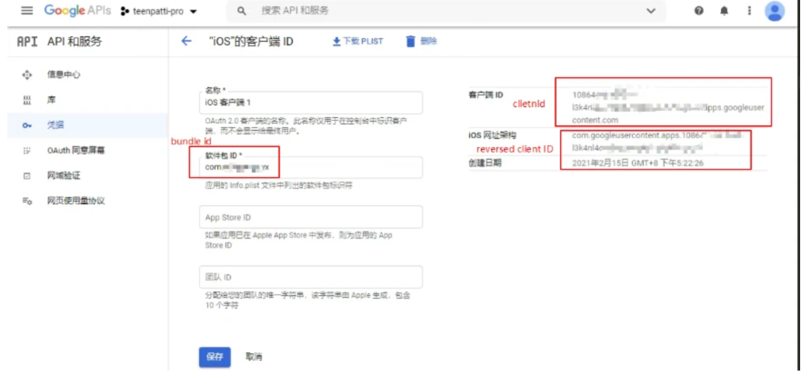Viewport: 811px width, 386px height.
Task: Click the 软件包 ID bundle field
Action: (311, 168)
